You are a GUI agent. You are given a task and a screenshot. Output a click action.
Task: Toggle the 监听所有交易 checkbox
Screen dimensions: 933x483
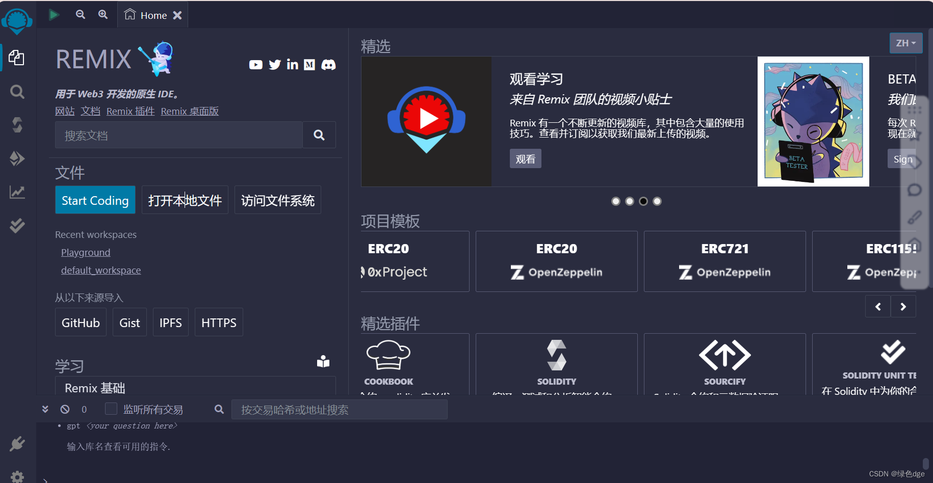(111, 409)
